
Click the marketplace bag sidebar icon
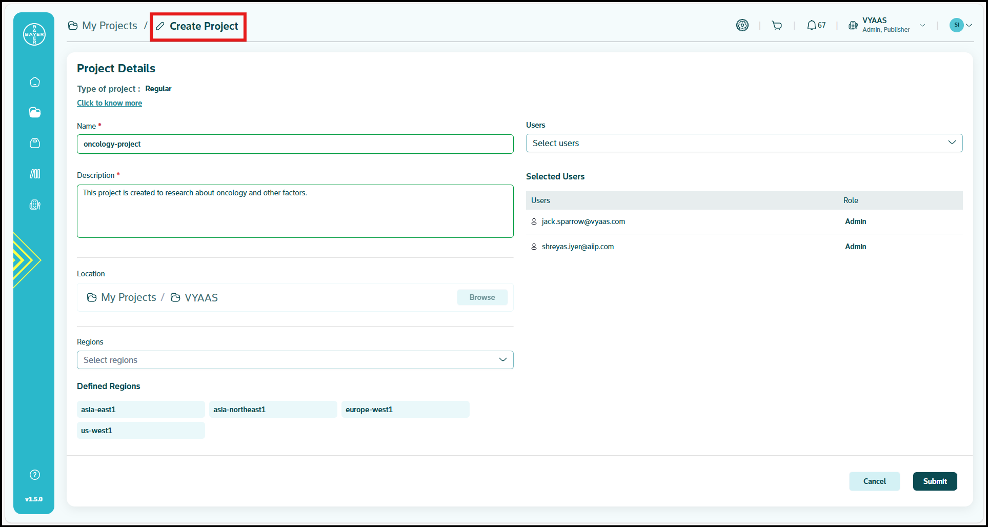[35, 143]
